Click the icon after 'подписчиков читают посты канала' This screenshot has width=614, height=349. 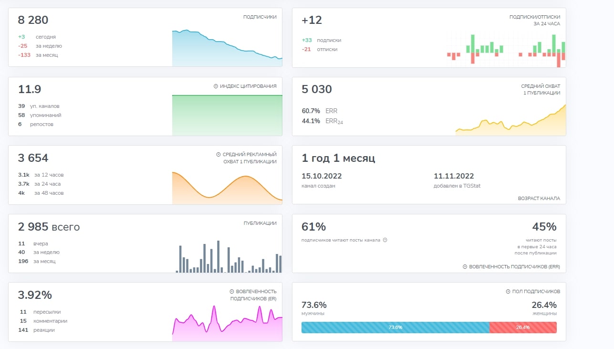[385, 240]
